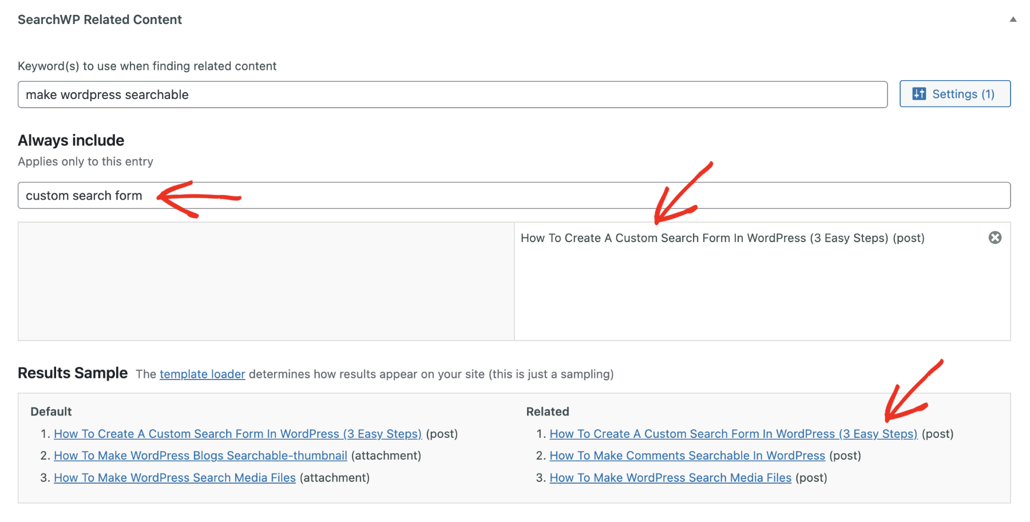
Task: Click the Default column label
Action: 51,412
